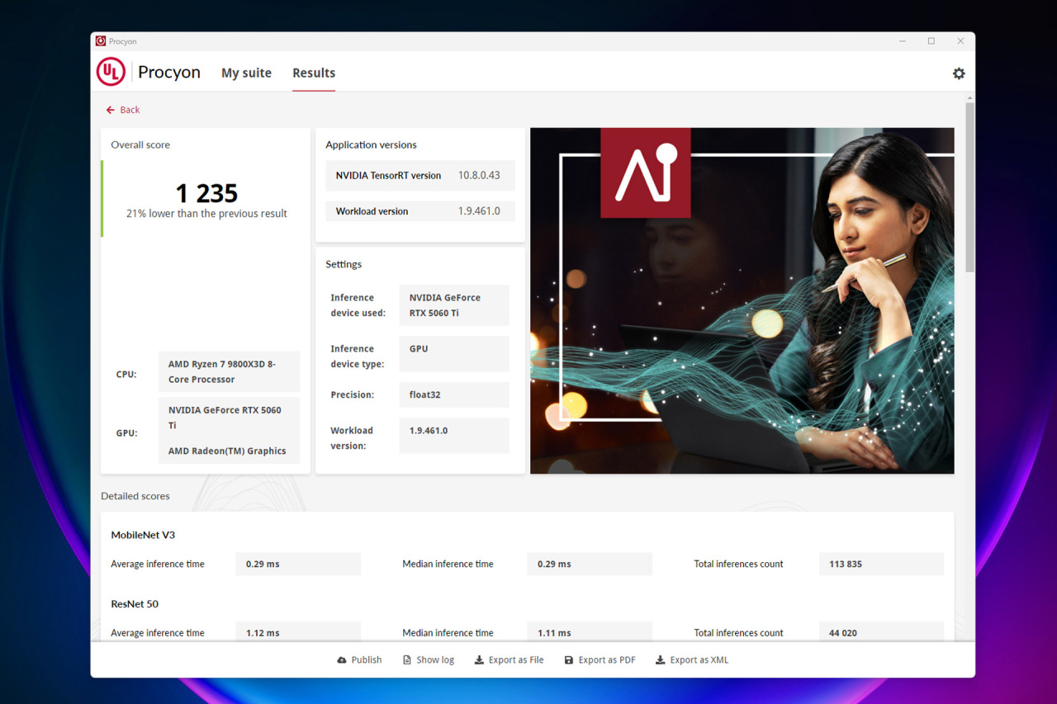Click the Inference device type value GPU
Viewport: 1057px width, 704px height.
pos(454,353)
